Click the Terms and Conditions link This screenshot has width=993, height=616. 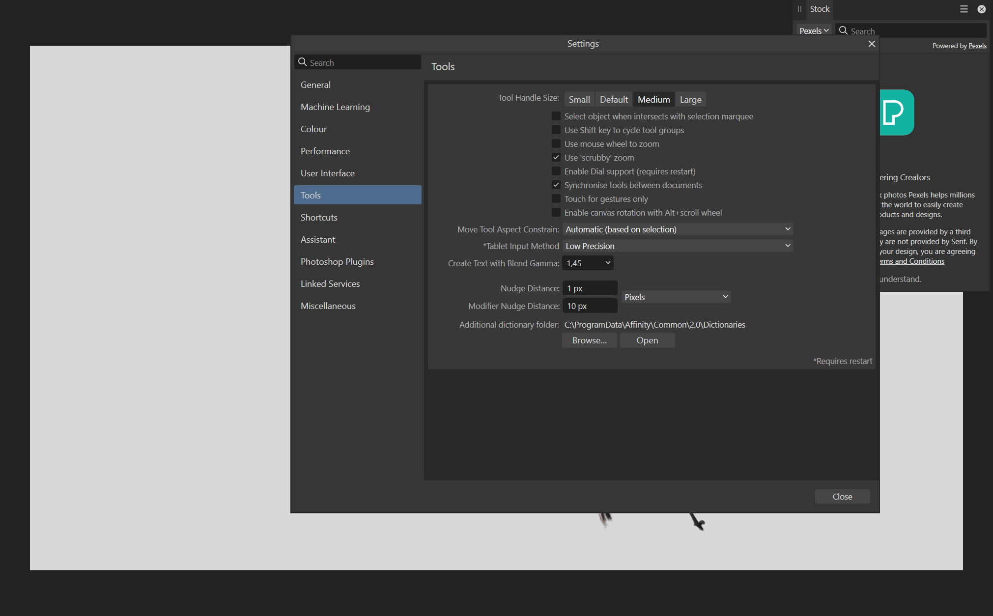pyautogui.click(x=912, y=261)
